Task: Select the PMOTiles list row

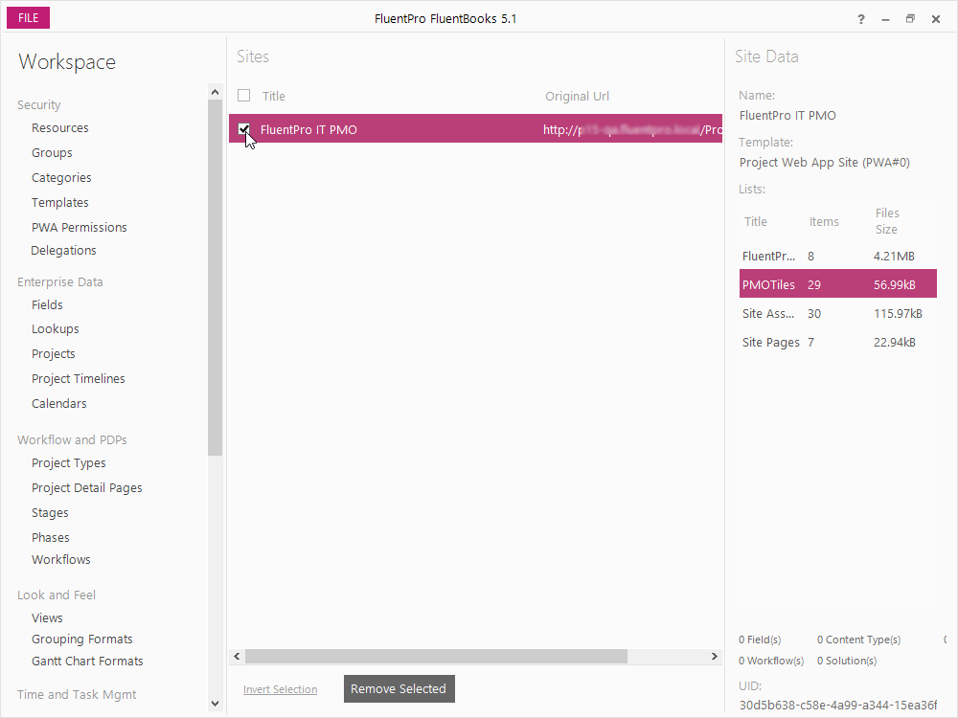Action: click(x=837, y=284)
